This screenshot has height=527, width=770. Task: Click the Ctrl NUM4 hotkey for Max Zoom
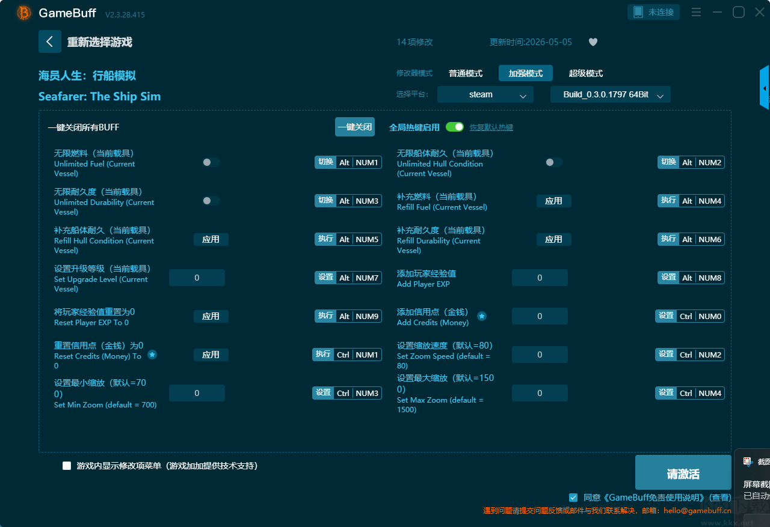(690, 393)
